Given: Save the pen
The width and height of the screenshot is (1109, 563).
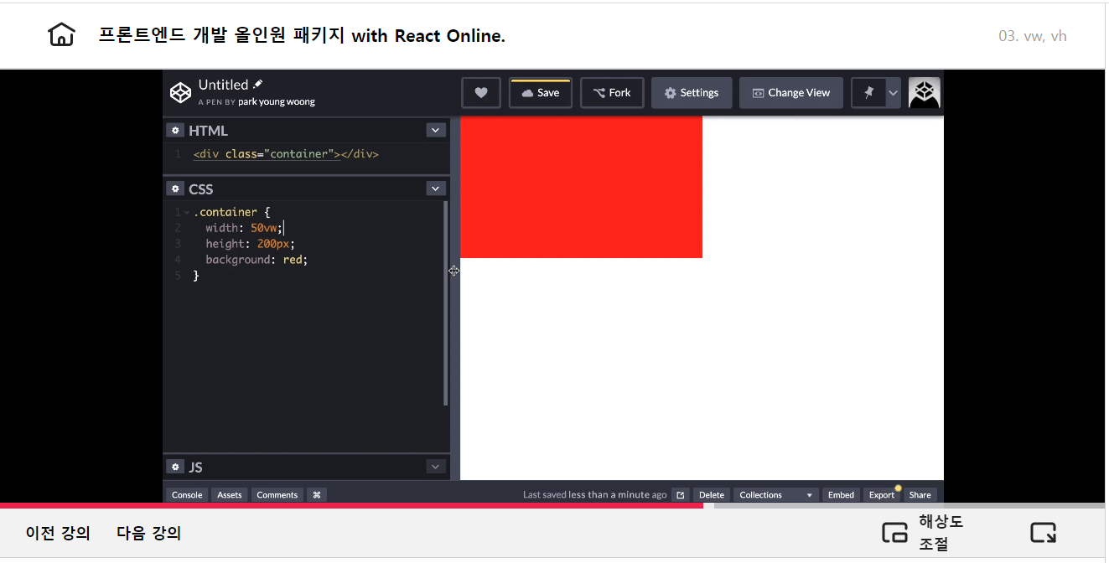Looking at the screenshot, I should 540,93.
